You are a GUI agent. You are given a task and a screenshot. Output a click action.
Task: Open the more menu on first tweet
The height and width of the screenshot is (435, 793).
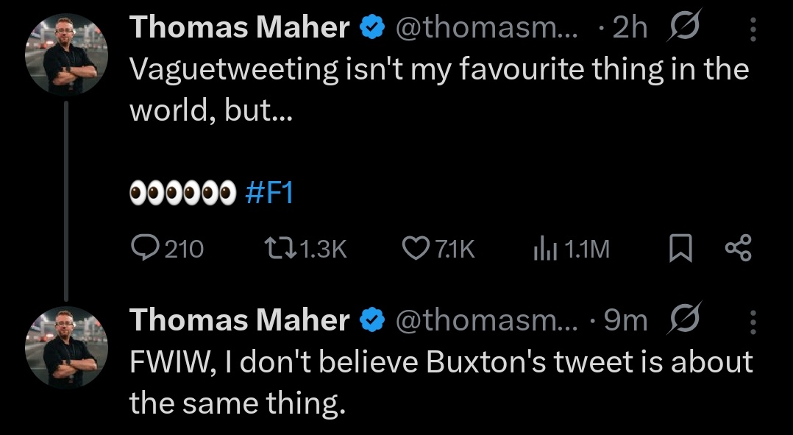753,29
